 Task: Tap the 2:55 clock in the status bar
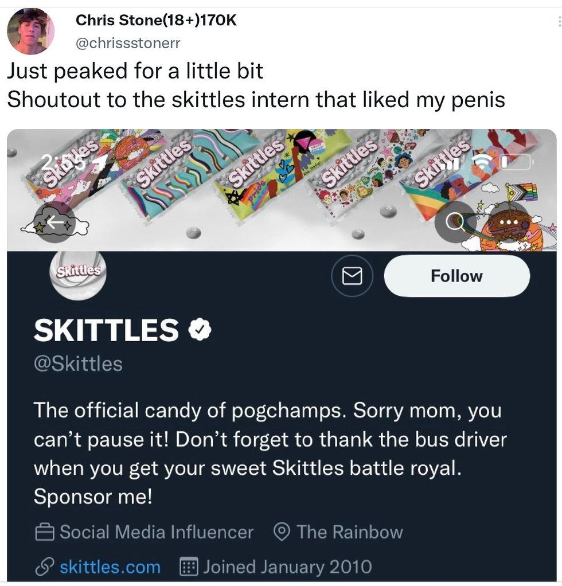coord(63,162)
